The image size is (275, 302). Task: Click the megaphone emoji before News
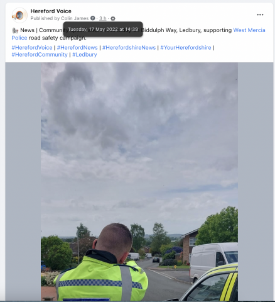(15, 30)
